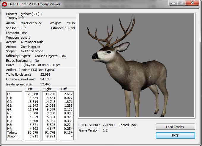Click the window title bar text
202x146 pixels.
(35, 4)
